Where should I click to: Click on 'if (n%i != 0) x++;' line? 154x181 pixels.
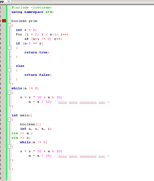(43, 39)
